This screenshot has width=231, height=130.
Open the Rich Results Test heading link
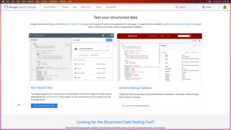point(42,88)
